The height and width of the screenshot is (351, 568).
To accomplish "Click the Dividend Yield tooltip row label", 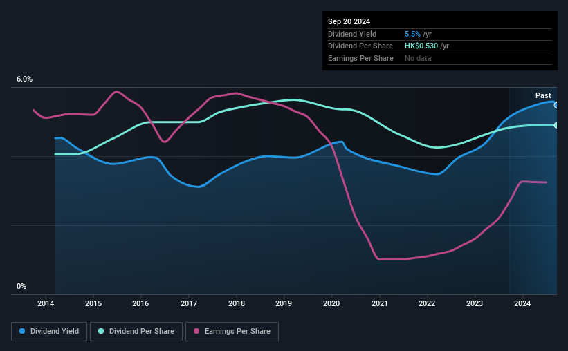I will coord(352,34).
